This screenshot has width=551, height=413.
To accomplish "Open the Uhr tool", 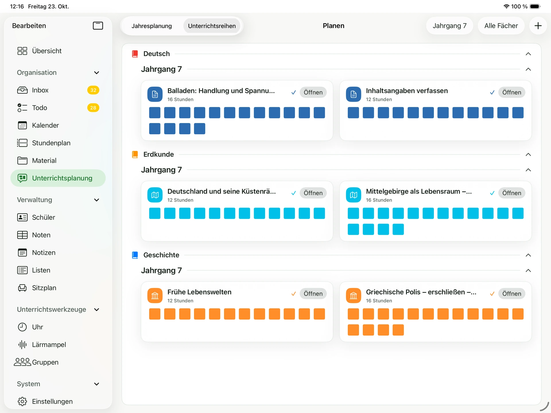I will click(x=58, y=327).
